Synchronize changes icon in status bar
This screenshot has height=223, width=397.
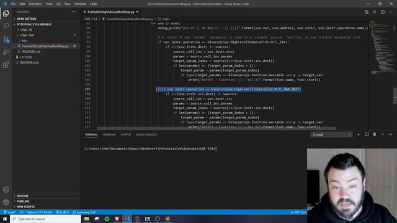pos(22,212)
